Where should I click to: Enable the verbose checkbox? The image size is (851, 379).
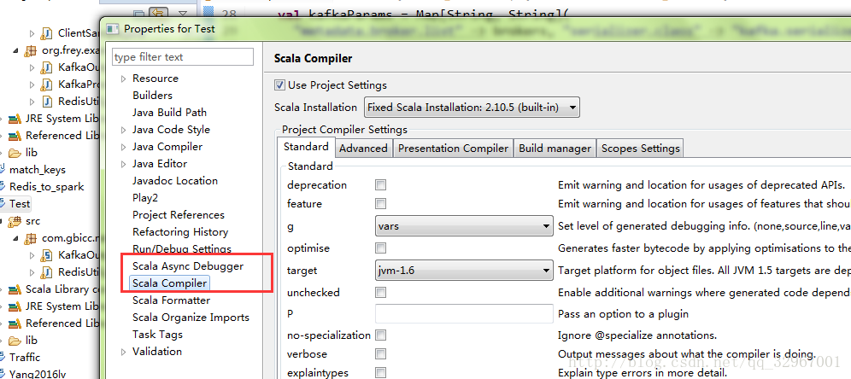point(380,354)
